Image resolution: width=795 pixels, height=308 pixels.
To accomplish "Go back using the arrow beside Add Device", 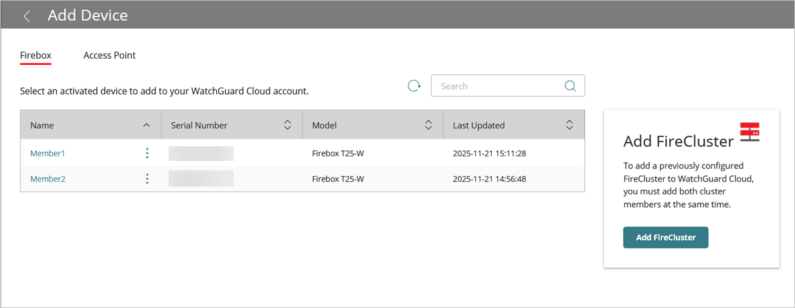I will coord(27,16).
